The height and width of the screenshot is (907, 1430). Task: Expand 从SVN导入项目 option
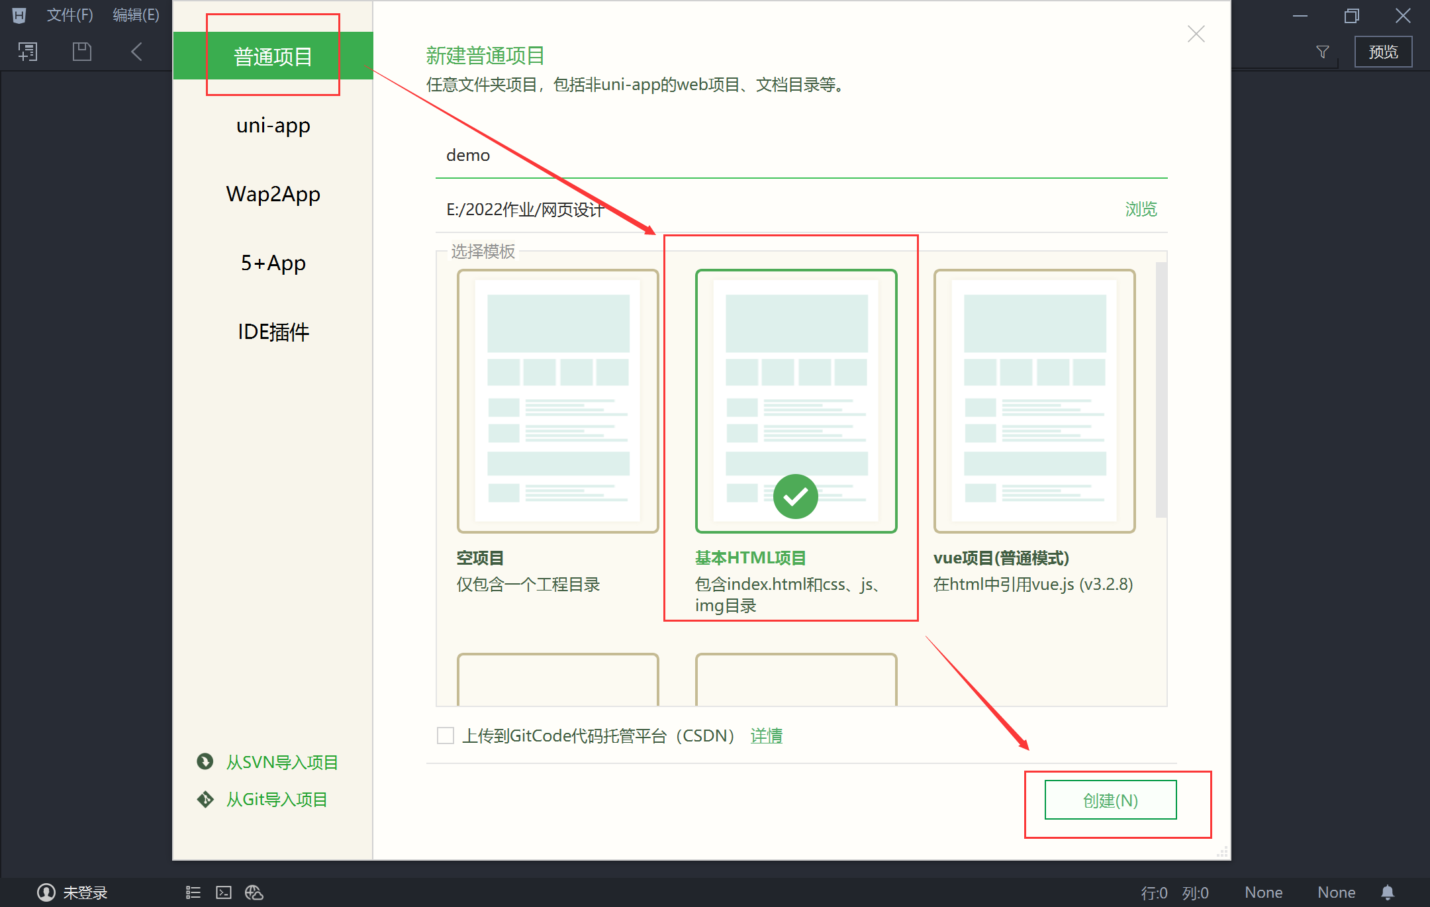pos(283,762)
